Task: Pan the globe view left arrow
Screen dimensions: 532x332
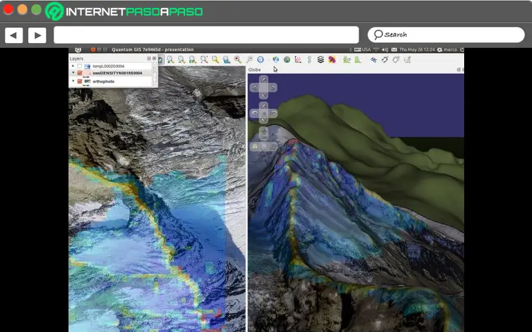Action: point(255,88)
